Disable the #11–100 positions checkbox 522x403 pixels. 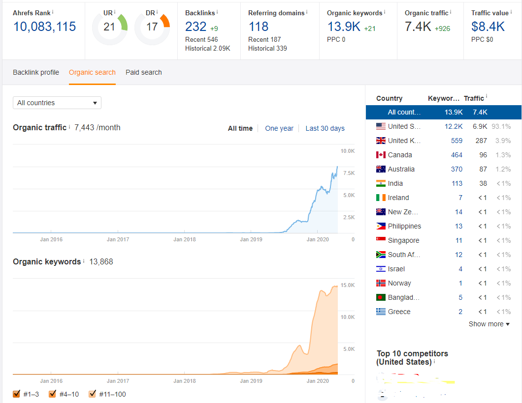92,394
